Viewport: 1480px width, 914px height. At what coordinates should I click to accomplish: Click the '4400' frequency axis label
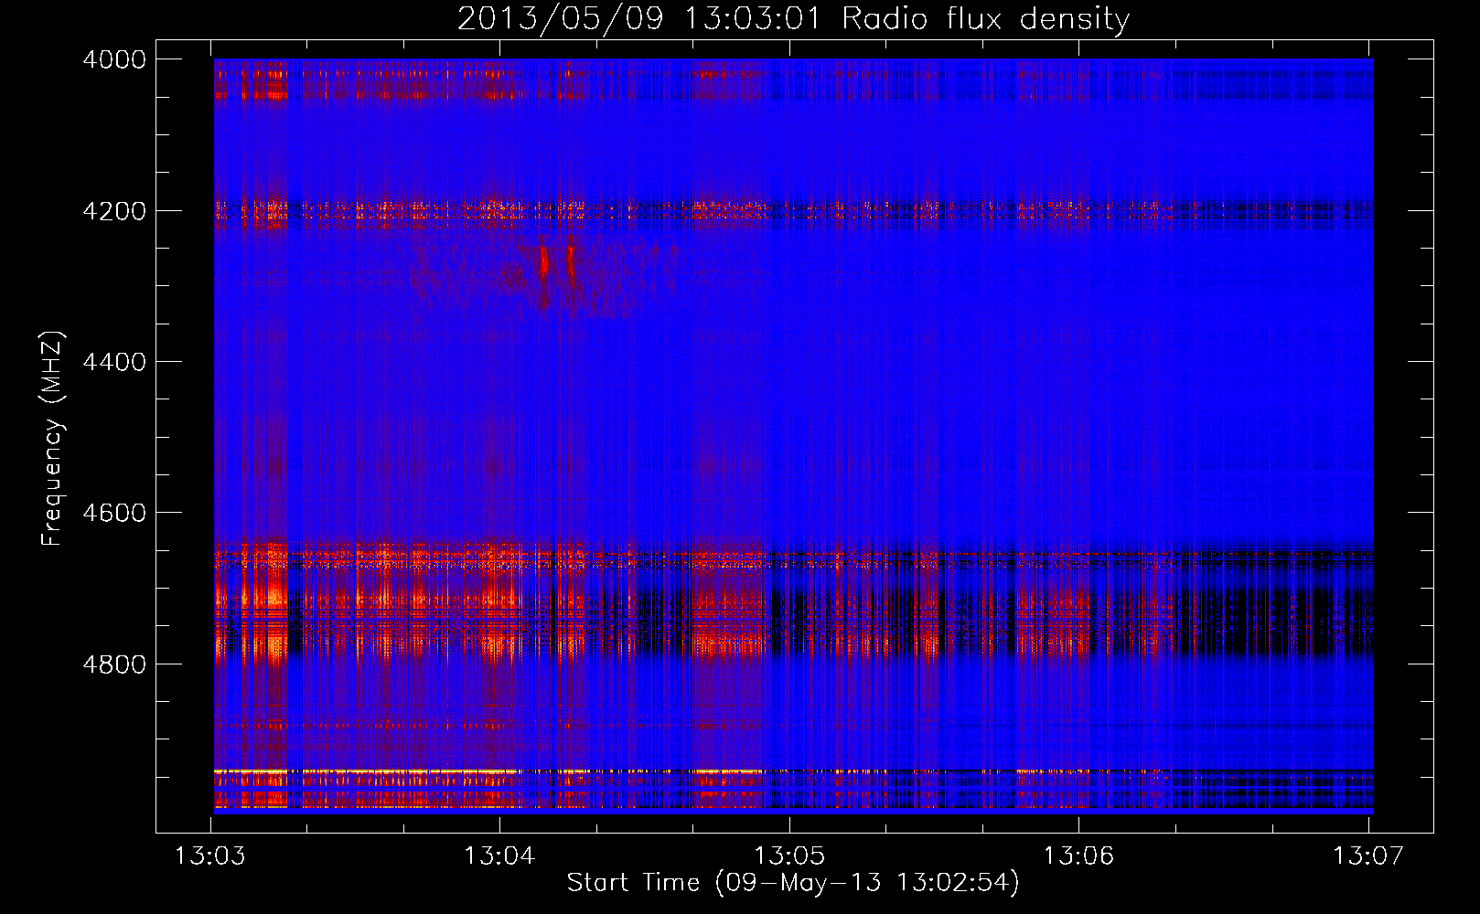[114, 362]
